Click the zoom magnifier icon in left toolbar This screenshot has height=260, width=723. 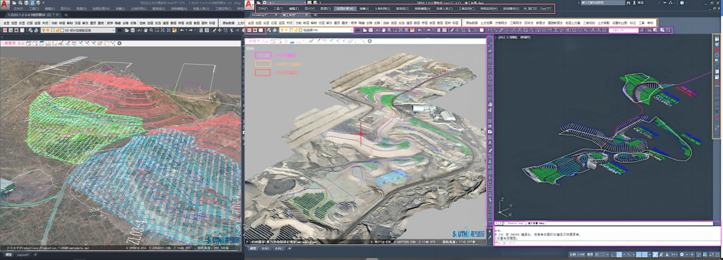click(x=151, y=30)
